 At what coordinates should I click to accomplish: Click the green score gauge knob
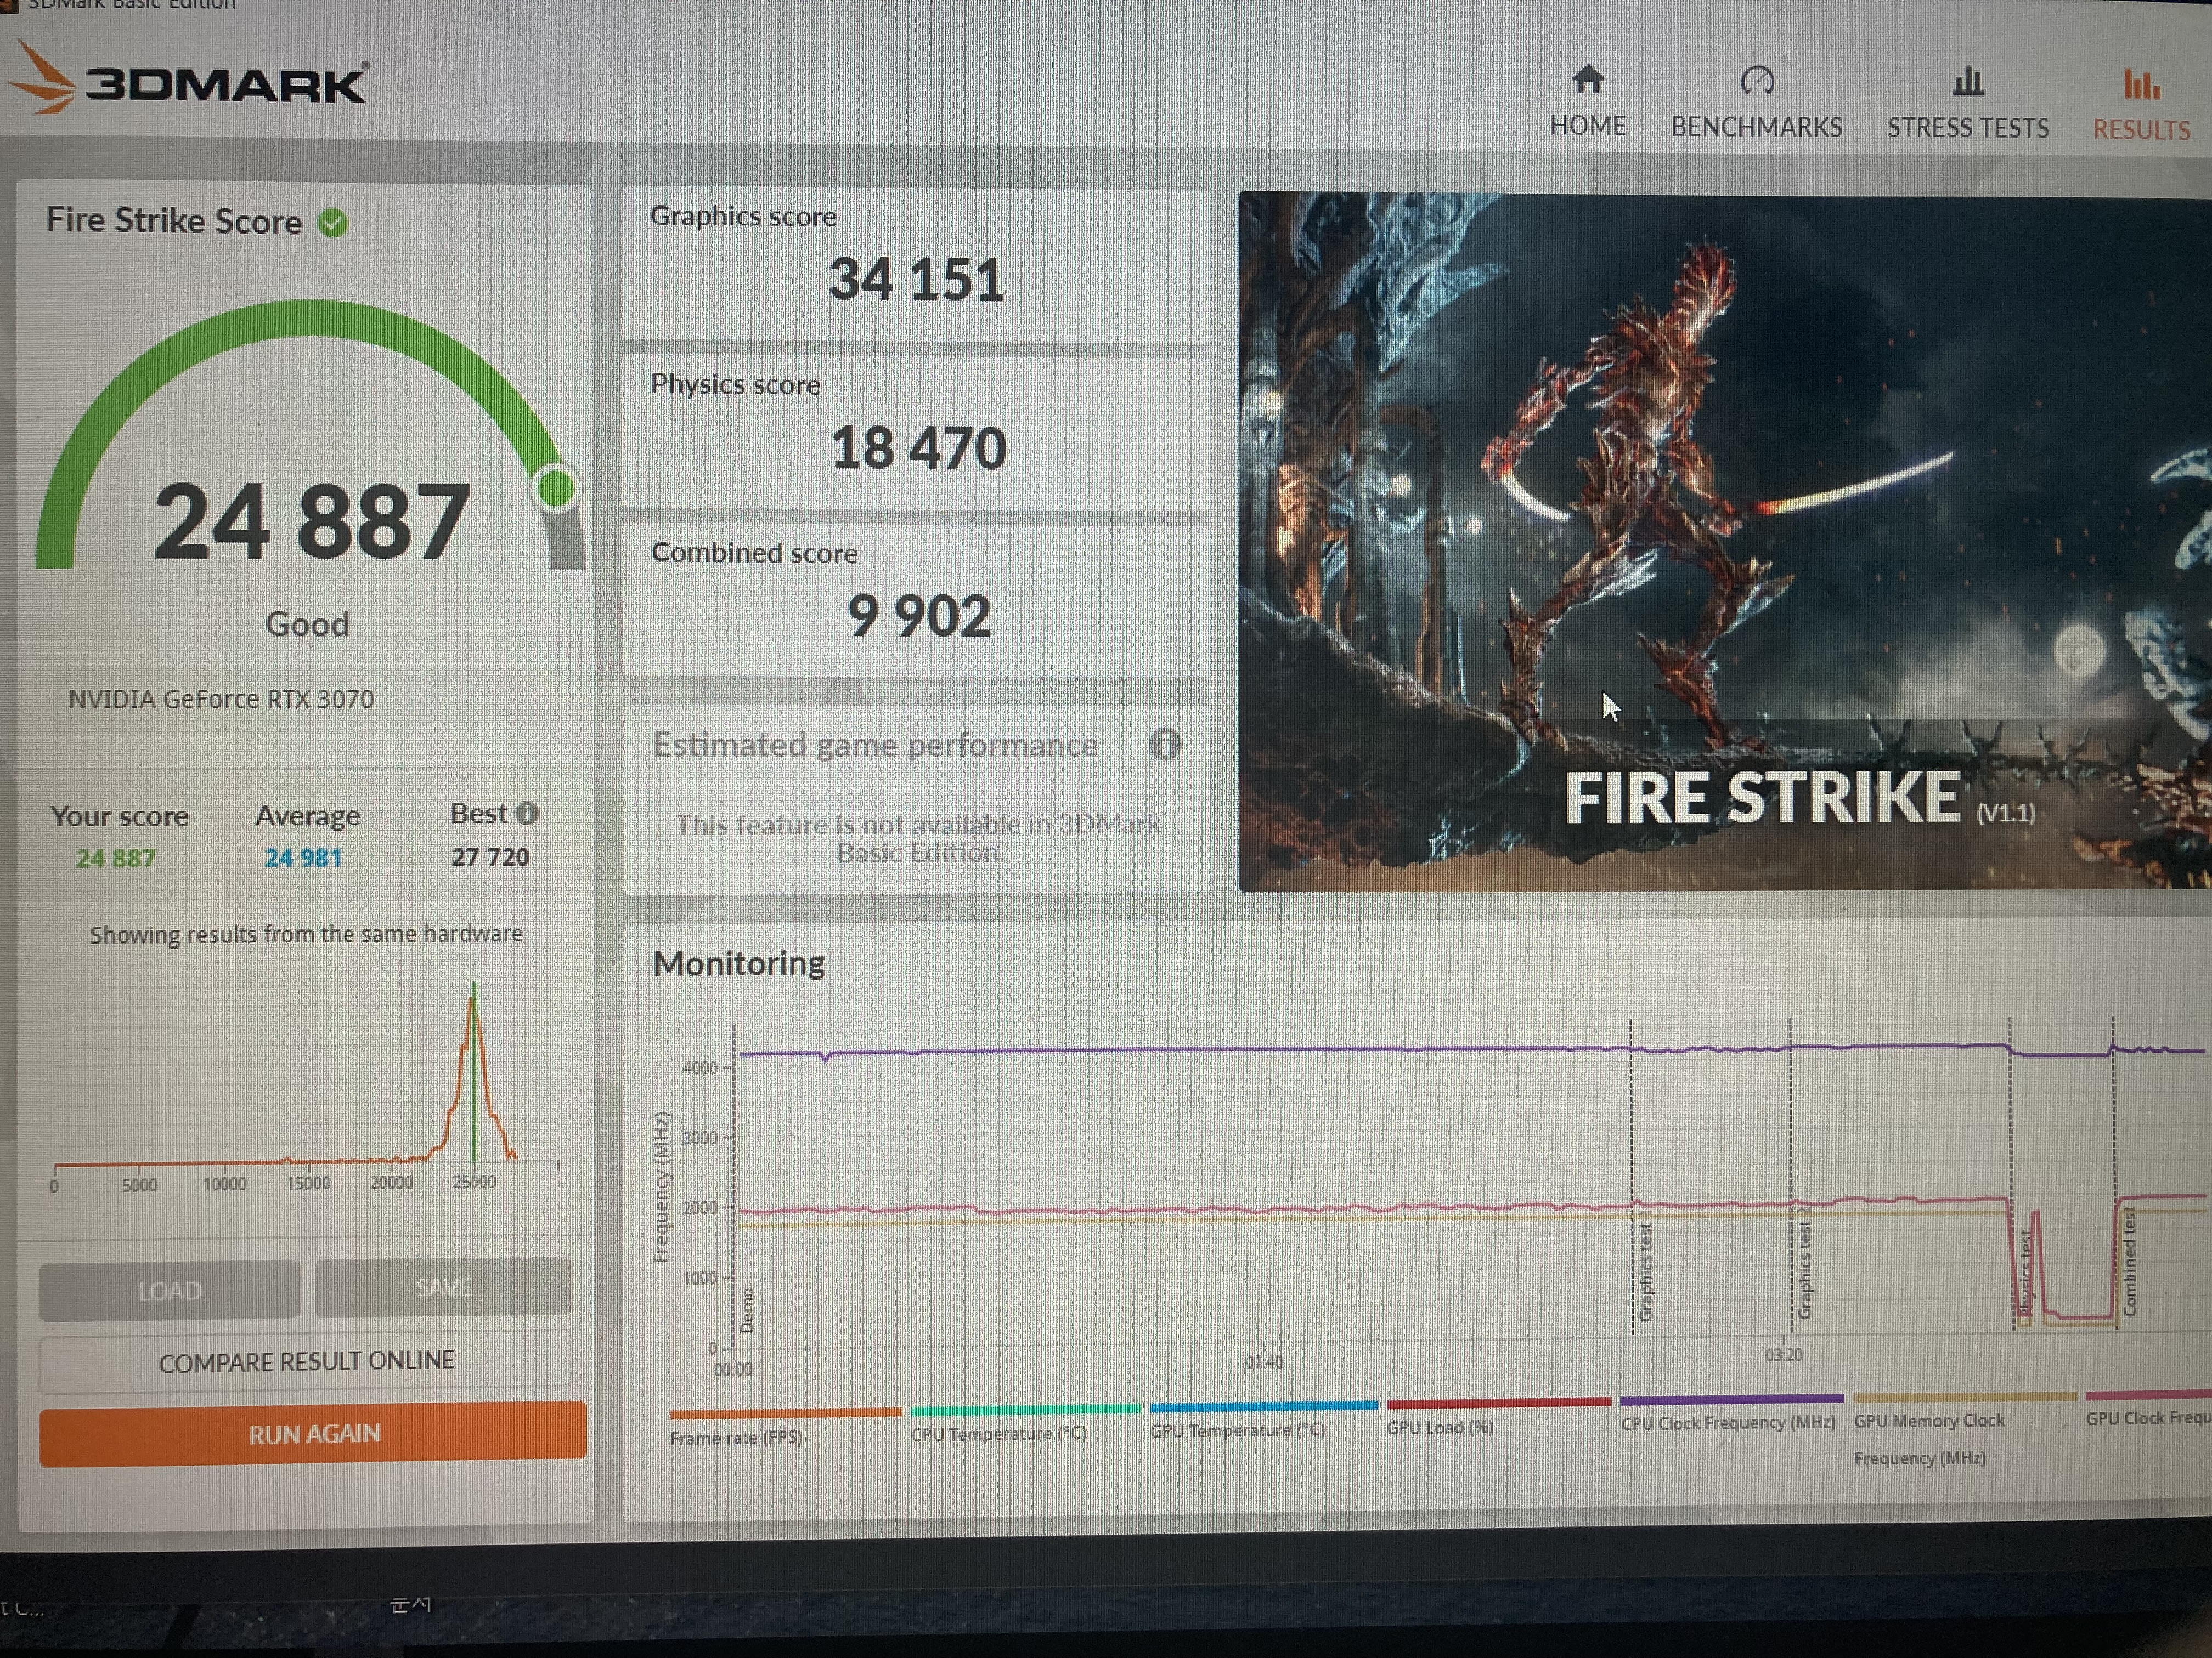tap(556, 488)
